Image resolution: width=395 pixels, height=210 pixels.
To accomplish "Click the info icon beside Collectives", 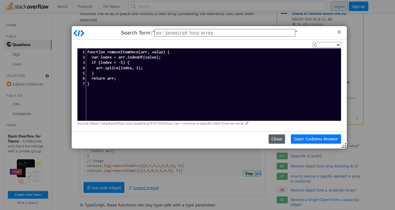I will (x=47, y=76).
